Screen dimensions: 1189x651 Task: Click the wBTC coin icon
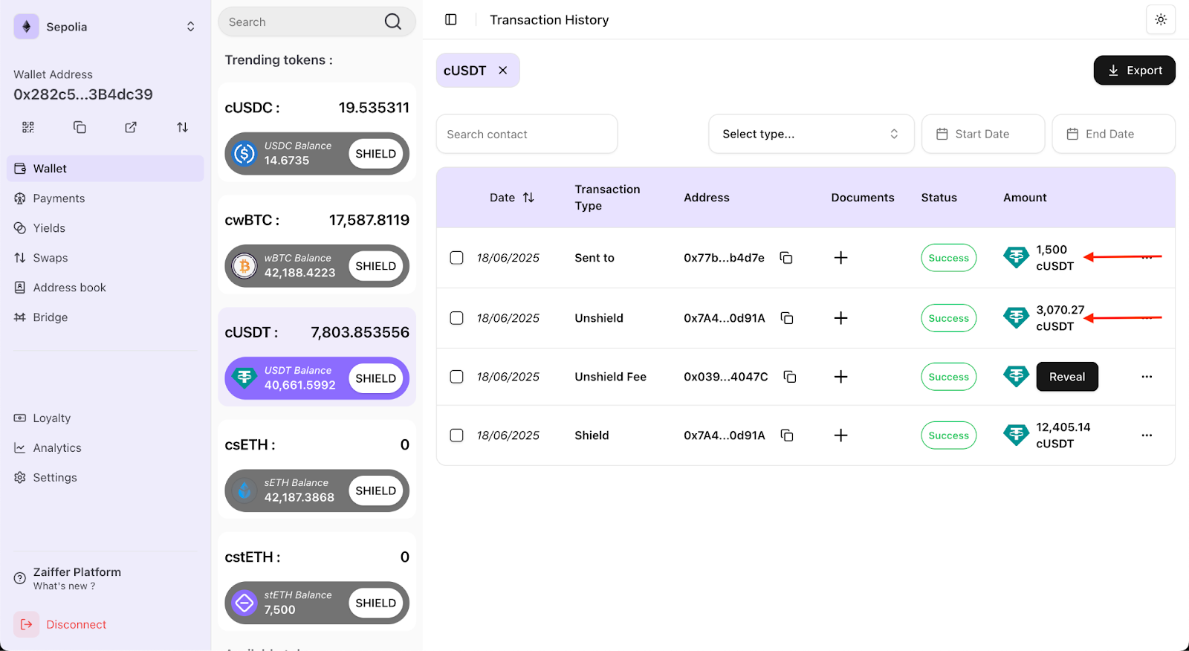point(244,266)
